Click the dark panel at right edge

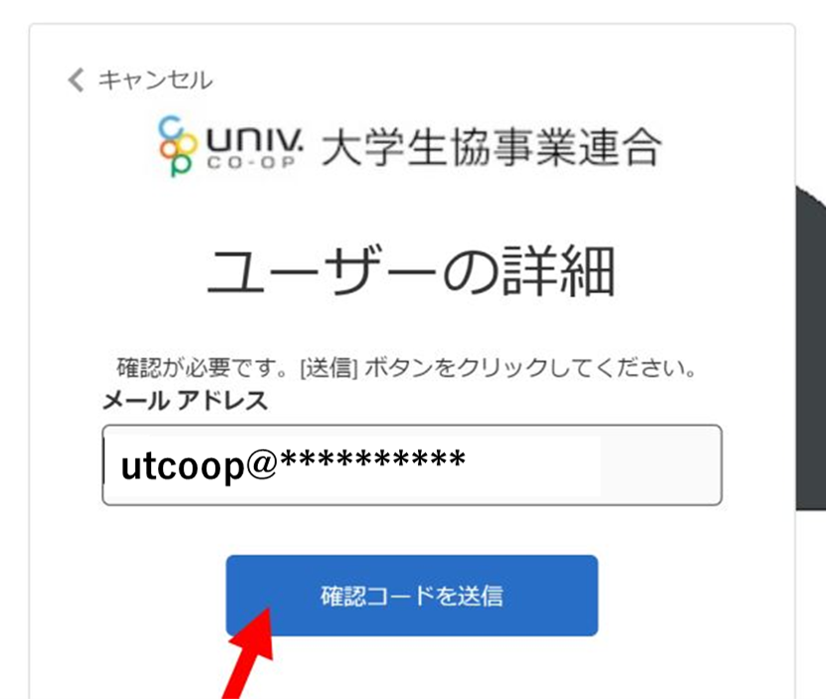(x=811, y=347)
